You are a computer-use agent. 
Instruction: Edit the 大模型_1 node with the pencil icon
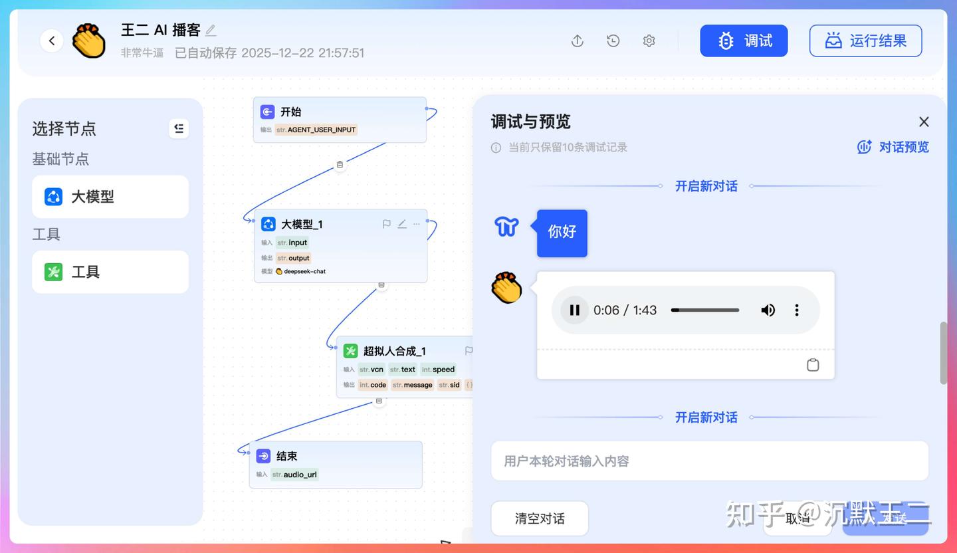[x=401, y=224]
